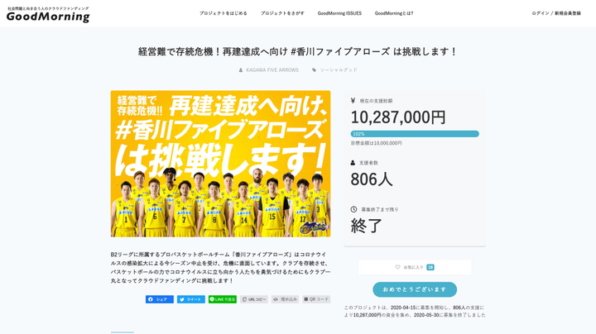Click the 18 favorites count badge
The image size is (596, 334).
430,267
